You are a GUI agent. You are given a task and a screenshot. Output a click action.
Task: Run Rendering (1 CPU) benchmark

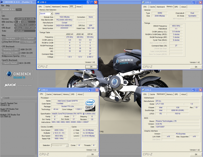pos(11,50)
